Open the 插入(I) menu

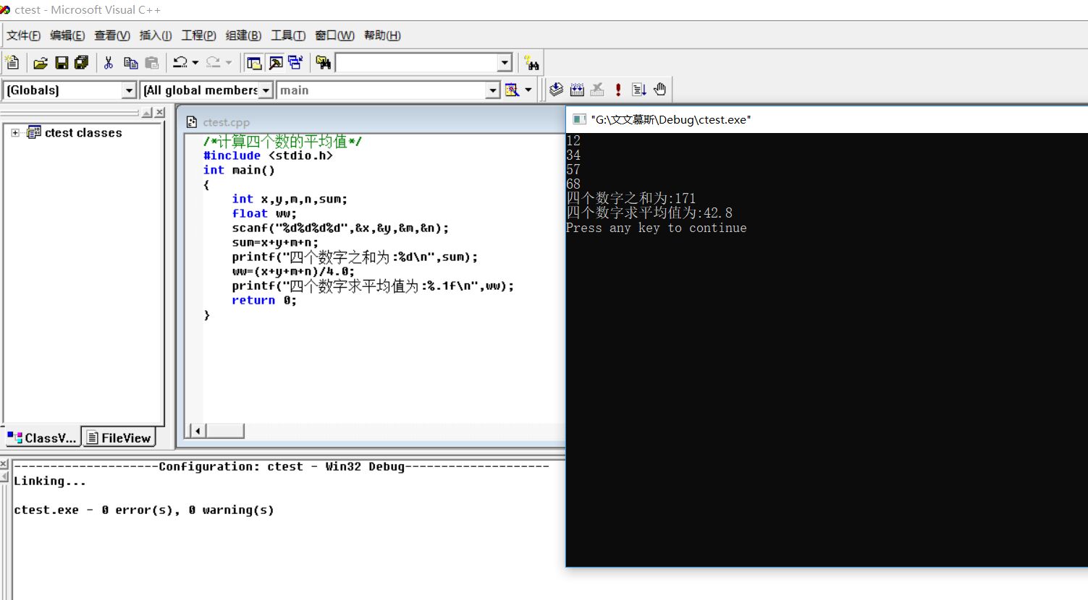click(x=156, y=35)
